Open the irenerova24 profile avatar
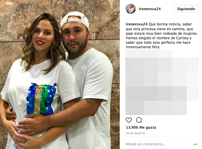Screen dimensions: 202x149 pyautogui.click(x=131, y=9)
